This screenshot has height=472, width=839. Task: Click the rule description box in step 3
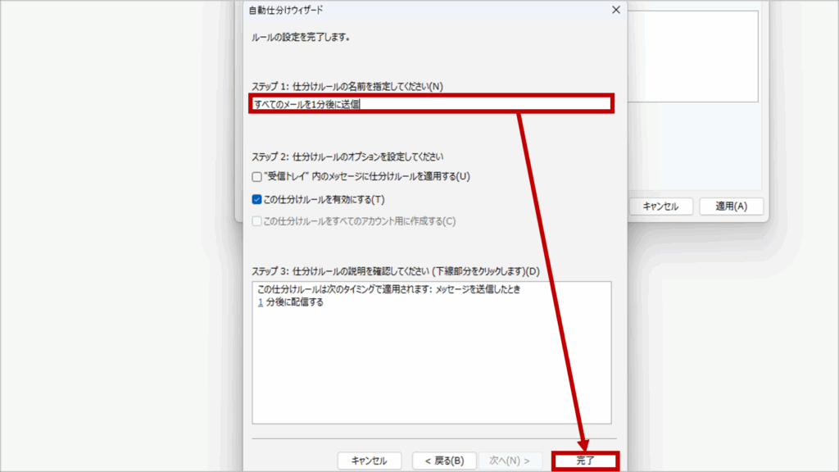point(431,352)
